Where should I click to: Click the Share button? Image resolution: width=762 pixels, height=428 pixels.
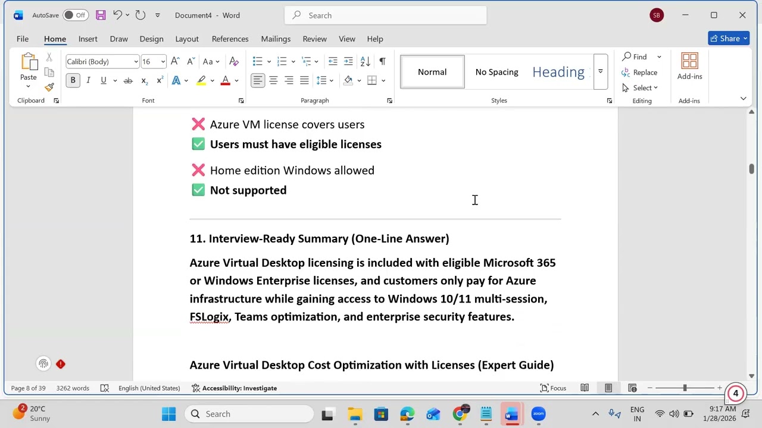pyautogui.click(x=730, y=39)
